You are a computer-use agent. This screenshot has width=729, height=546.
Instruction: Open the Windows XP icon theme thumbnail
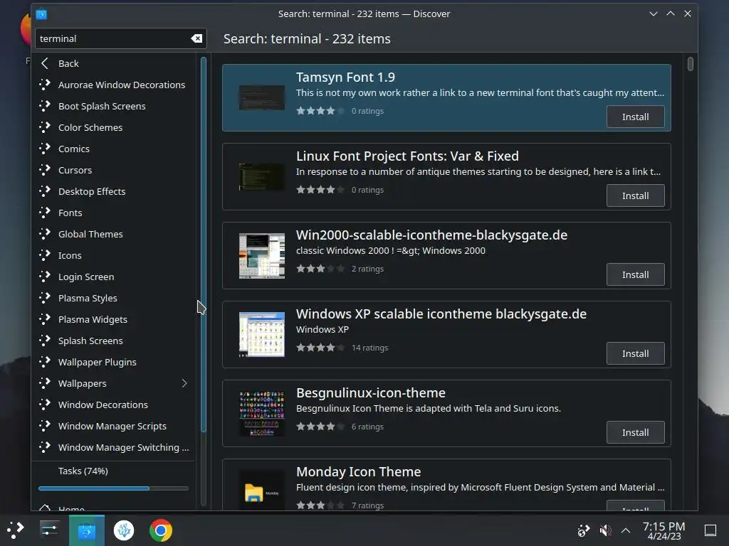(x=262, y=335)
